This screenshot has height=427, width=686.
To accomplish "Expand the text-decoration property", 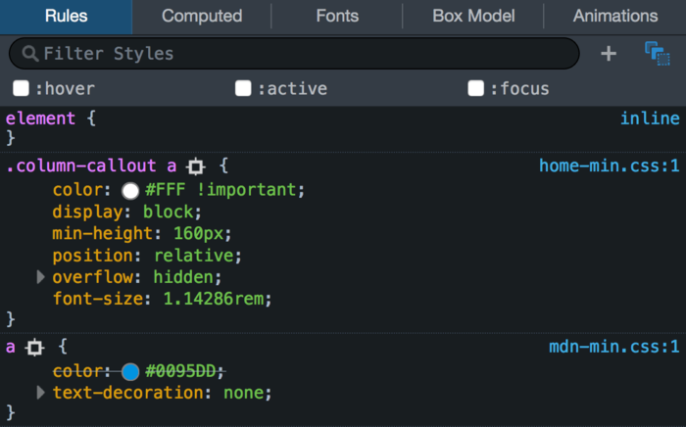I will 41,393.
